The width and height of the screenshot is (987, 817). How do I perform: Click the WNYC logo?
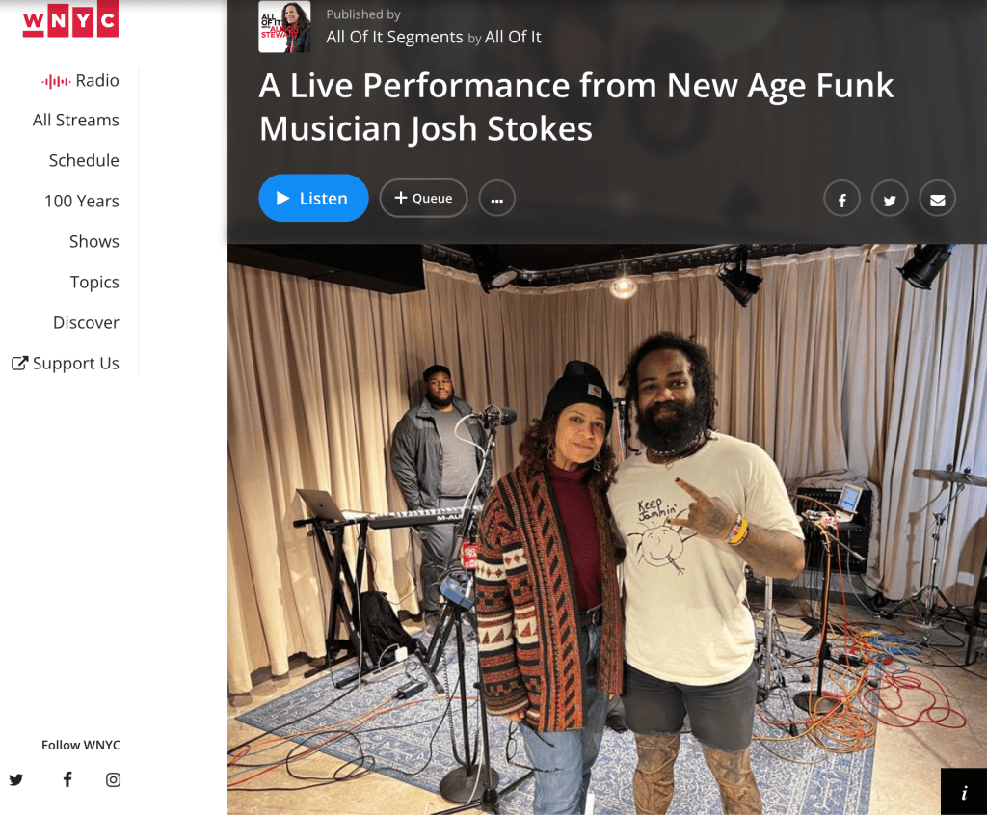tap(70, 19)
